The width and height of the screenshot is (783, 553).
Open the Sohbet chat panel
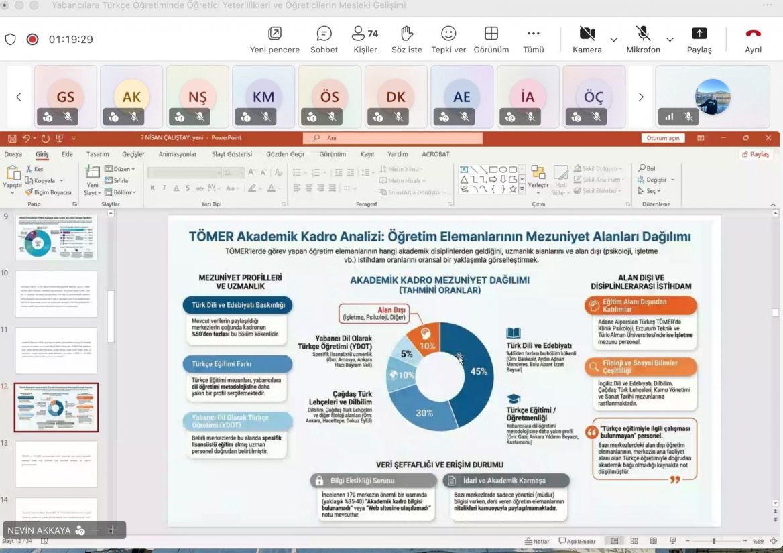click(x=324, y=39)
